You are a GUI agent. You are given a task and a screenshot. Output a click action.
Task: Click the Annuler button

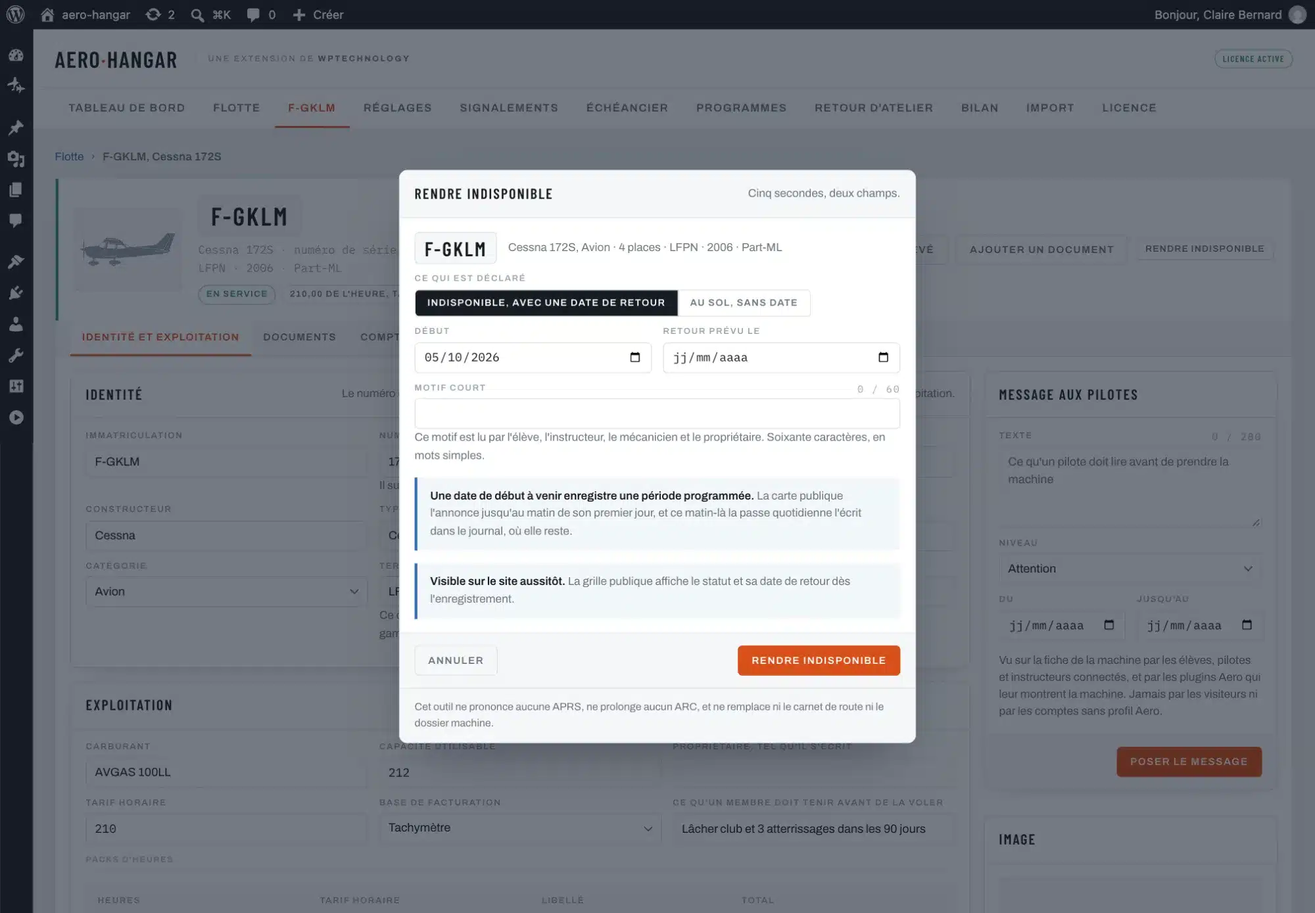pyautogui.click(x=456, y=661)
